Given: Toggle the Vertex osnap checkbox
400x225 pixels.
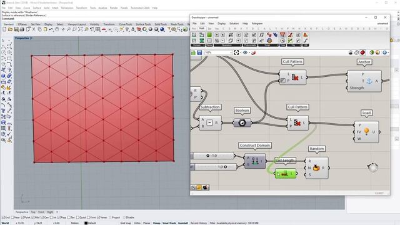Looking at the screenshot, I should [x=99, y=217].
